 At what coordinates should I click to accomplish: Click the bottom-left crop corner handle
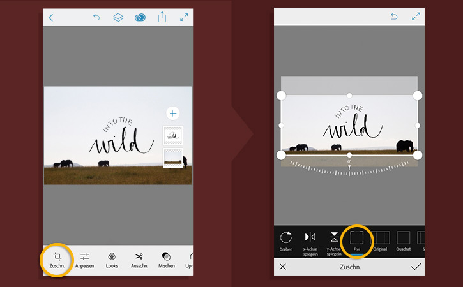coord(281,155)
